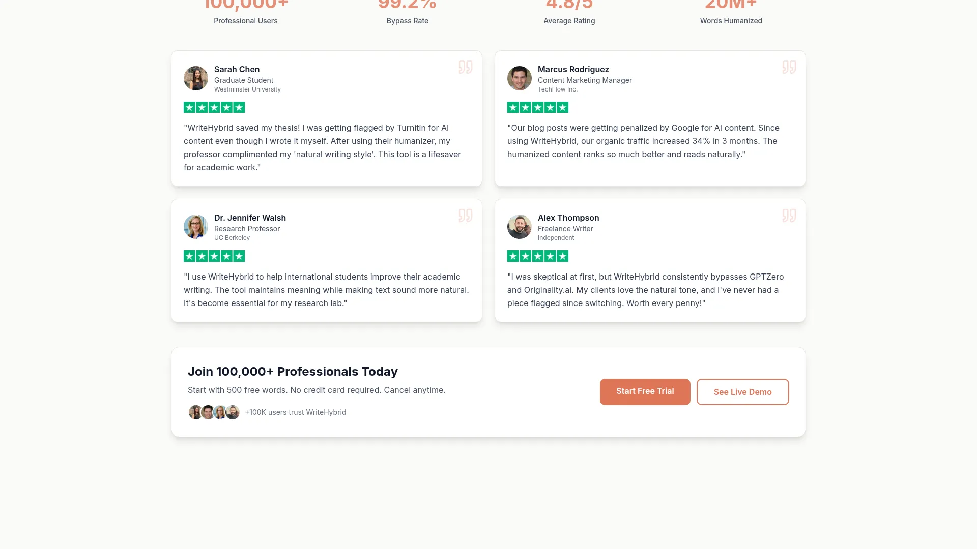This screenshot has width=977, height=549.
Task: Click the star rating on Alex Thompson's review
Action: coord(538,256)
